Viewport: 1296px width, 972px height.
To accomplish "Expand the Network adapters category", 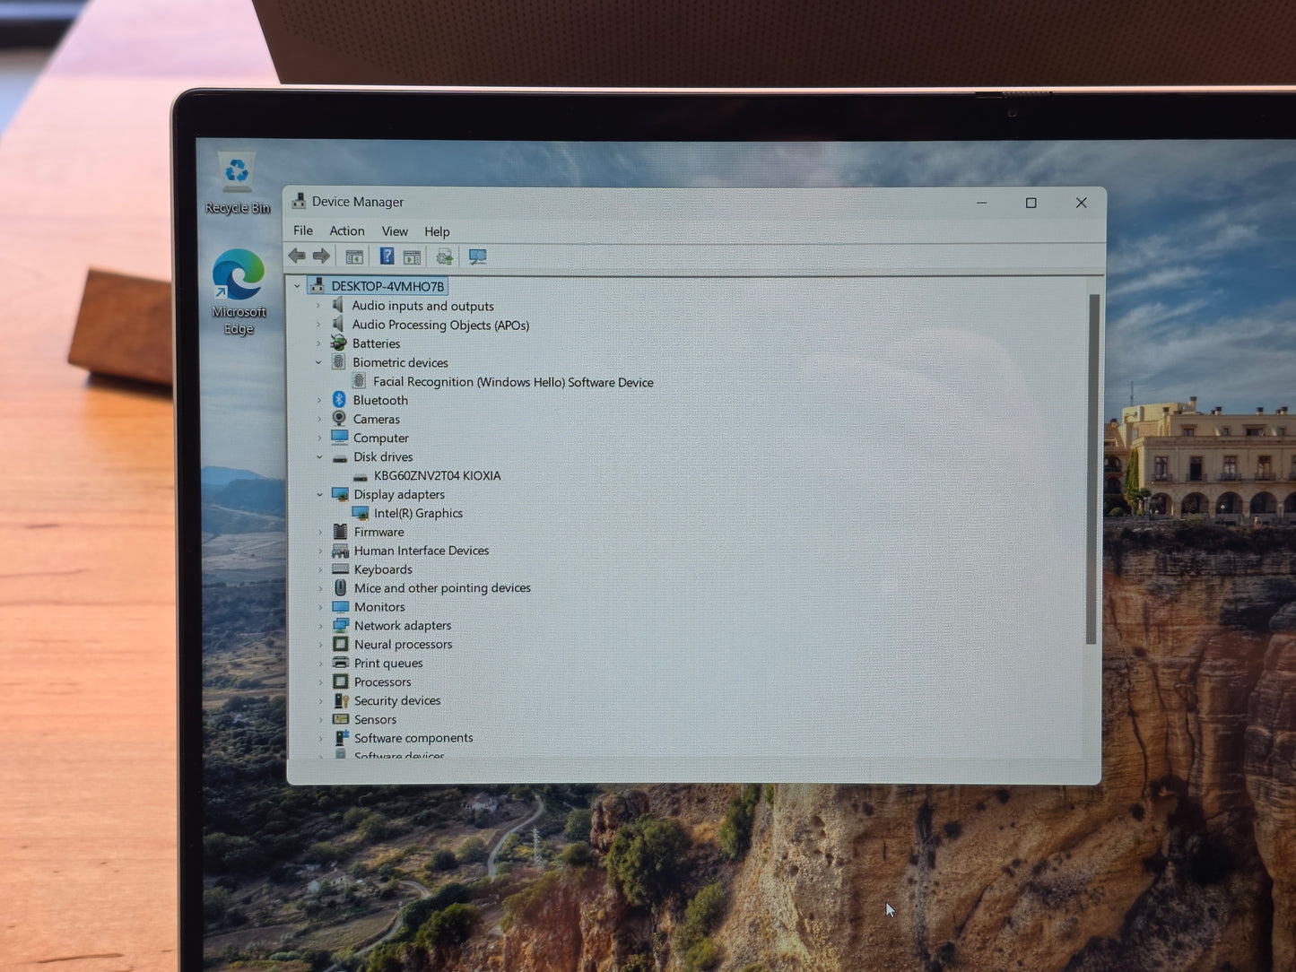I will pyautogui.click(x=320, y=626).
